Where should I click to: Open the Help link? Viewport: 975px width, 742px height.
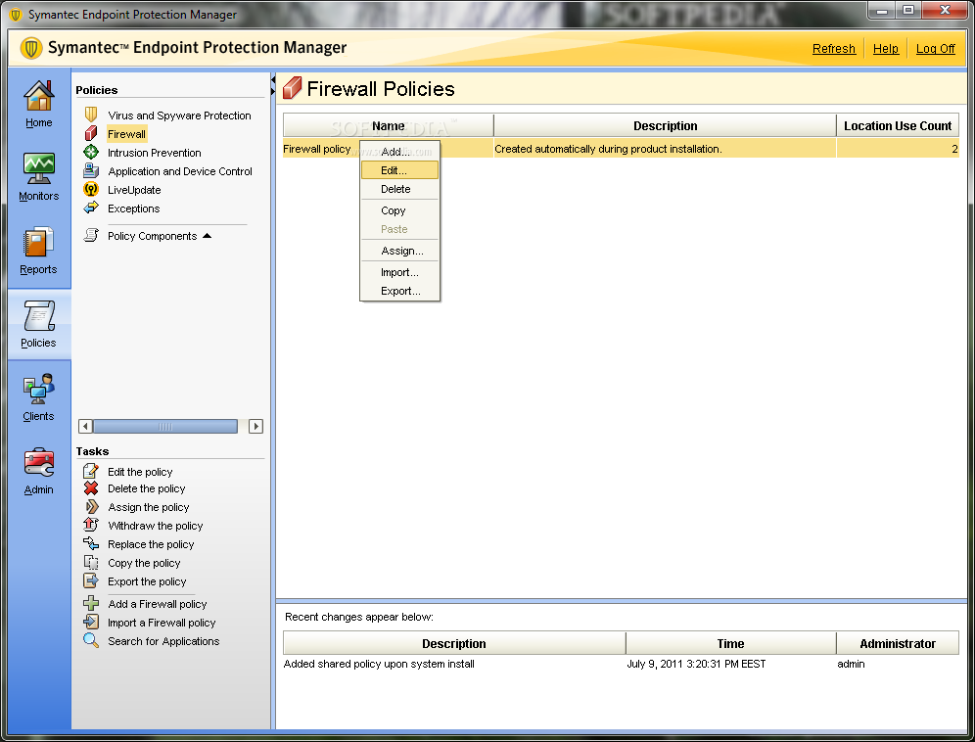click(886, 49)
